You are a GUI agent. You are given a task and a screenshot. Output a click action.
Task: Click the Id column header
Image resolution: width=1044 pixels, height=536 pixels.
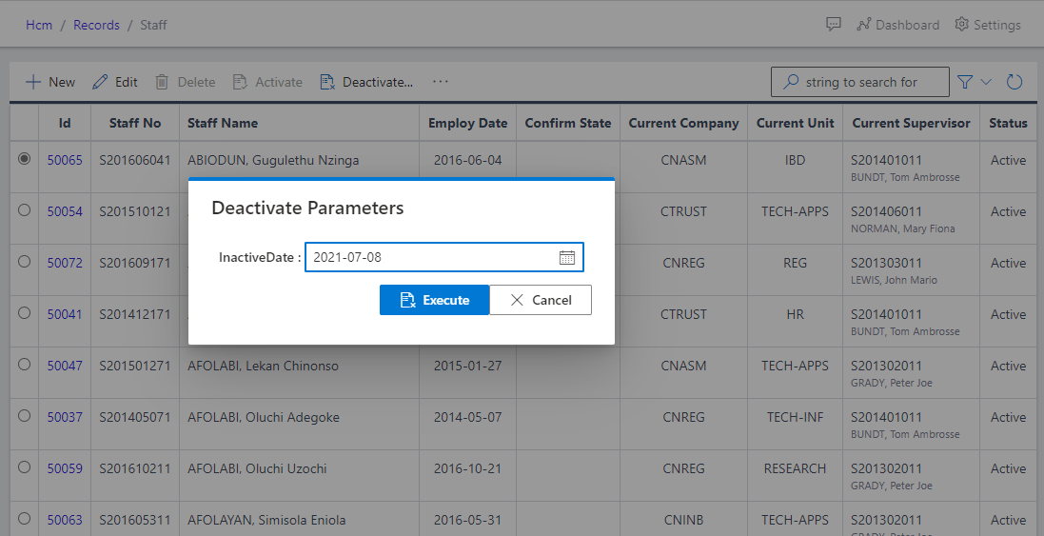point(65,123)
